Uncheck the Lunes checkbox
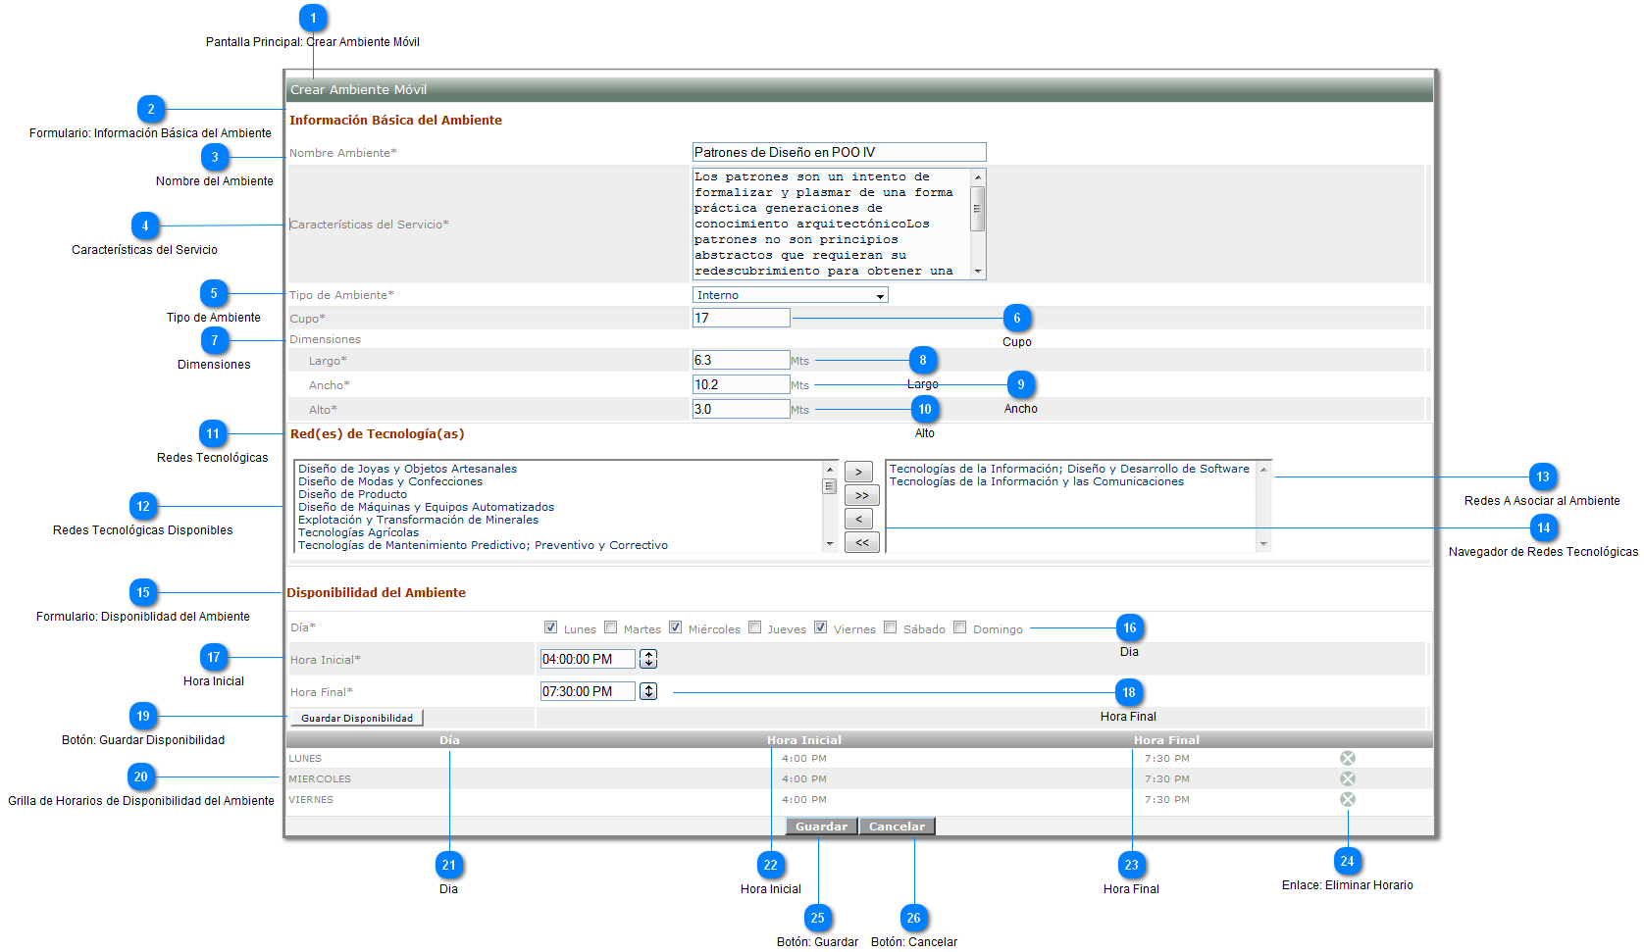The height and width of the screenshot is (952, 1644). click(x=550, y=627)
